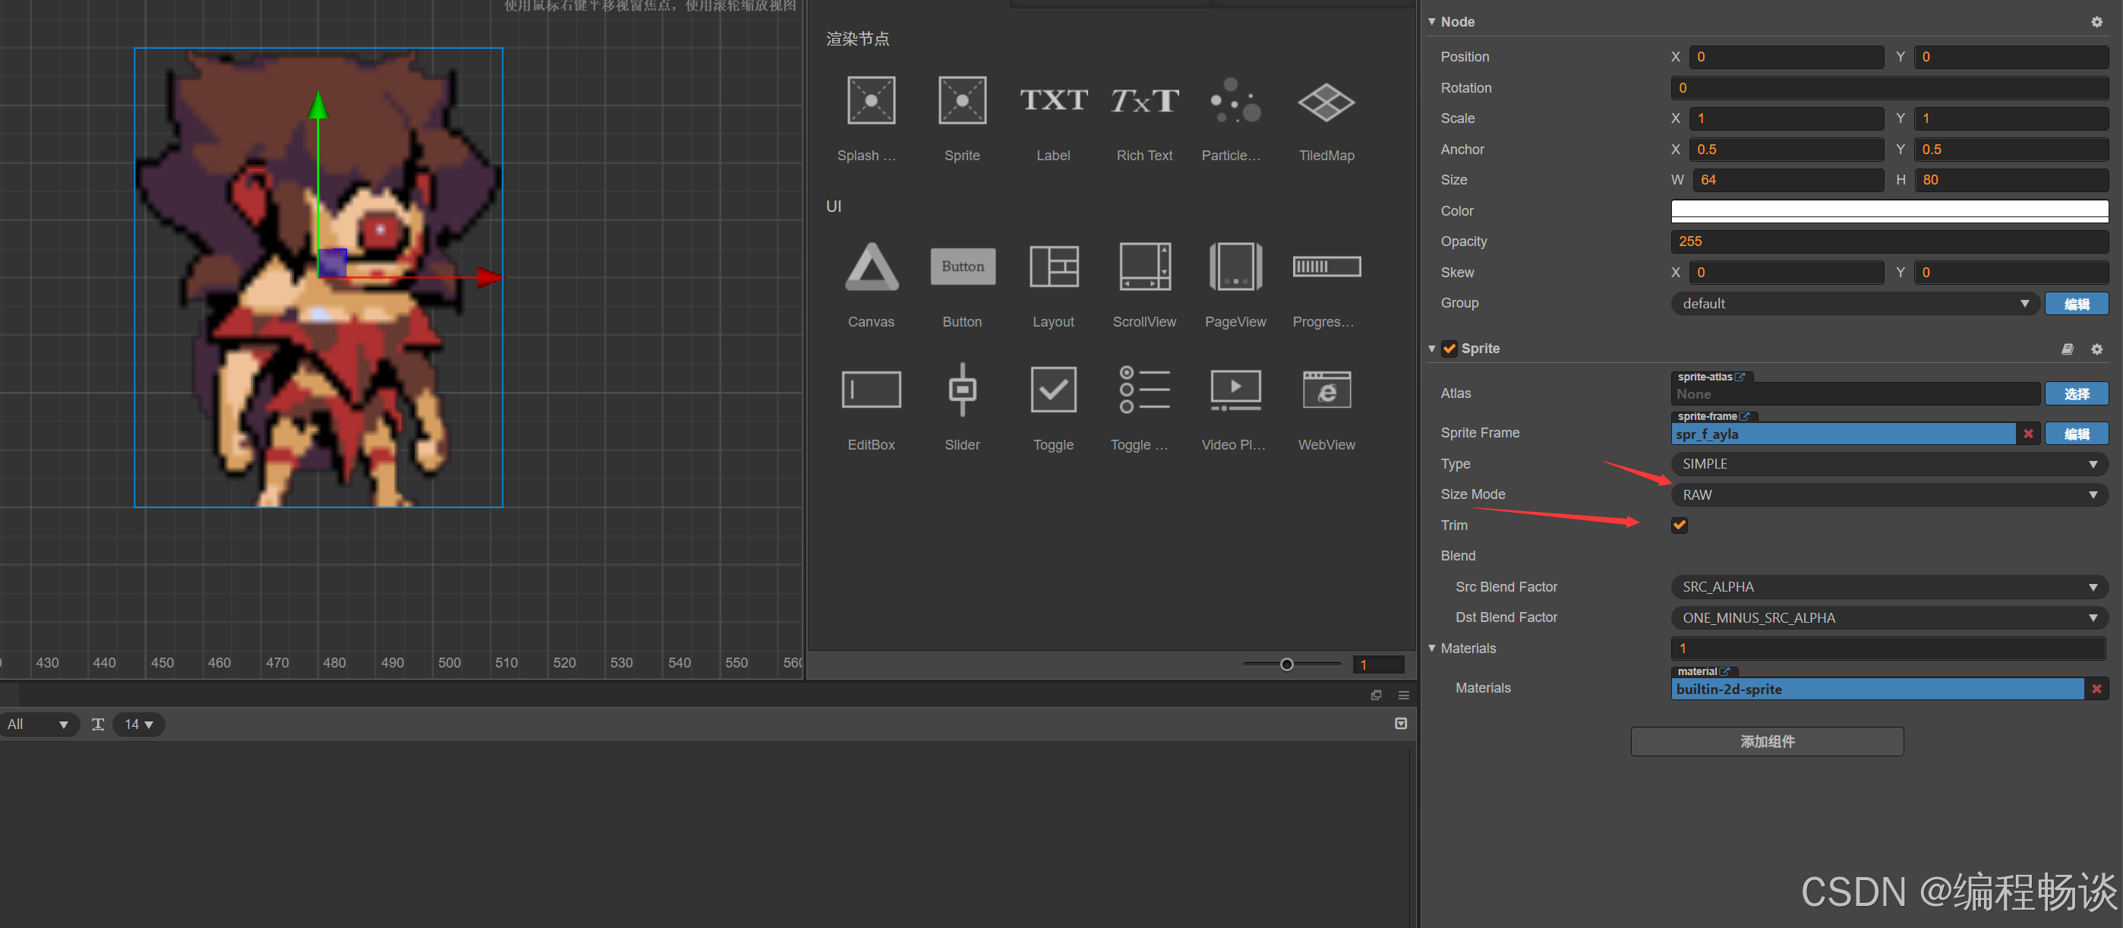The height and width of the screenshot is (928, 2123).
Task: Click the 添加组件 button
Action: [1766, 741]
